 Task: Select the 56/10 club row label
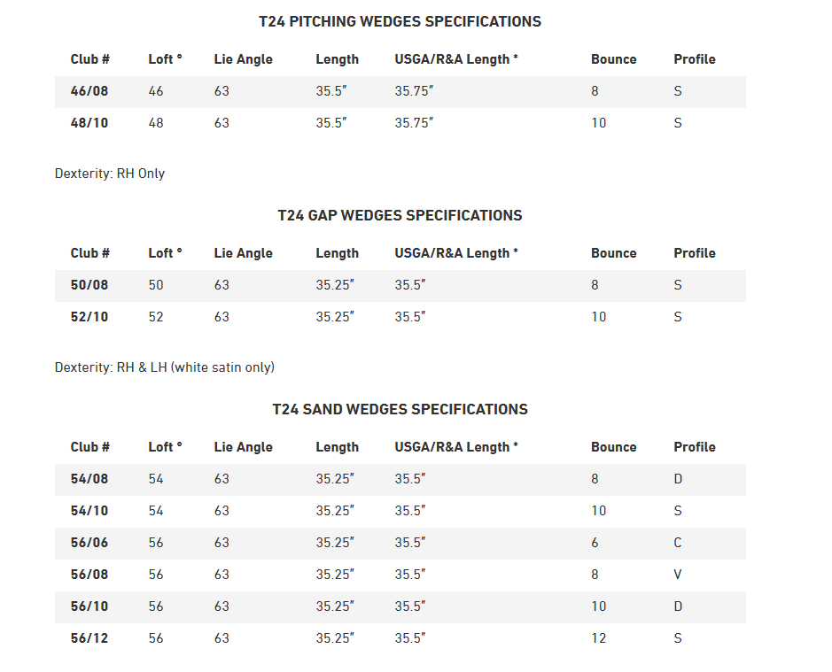(x=89, y=606)
